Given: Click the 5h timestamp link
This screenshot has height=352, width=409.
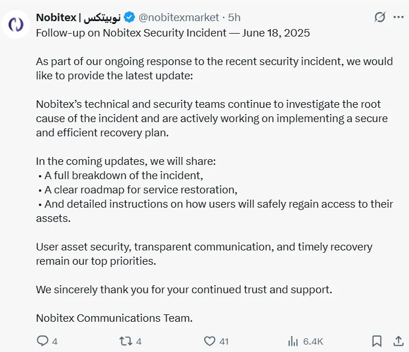Looking at the screenshot, I should 234,17.
